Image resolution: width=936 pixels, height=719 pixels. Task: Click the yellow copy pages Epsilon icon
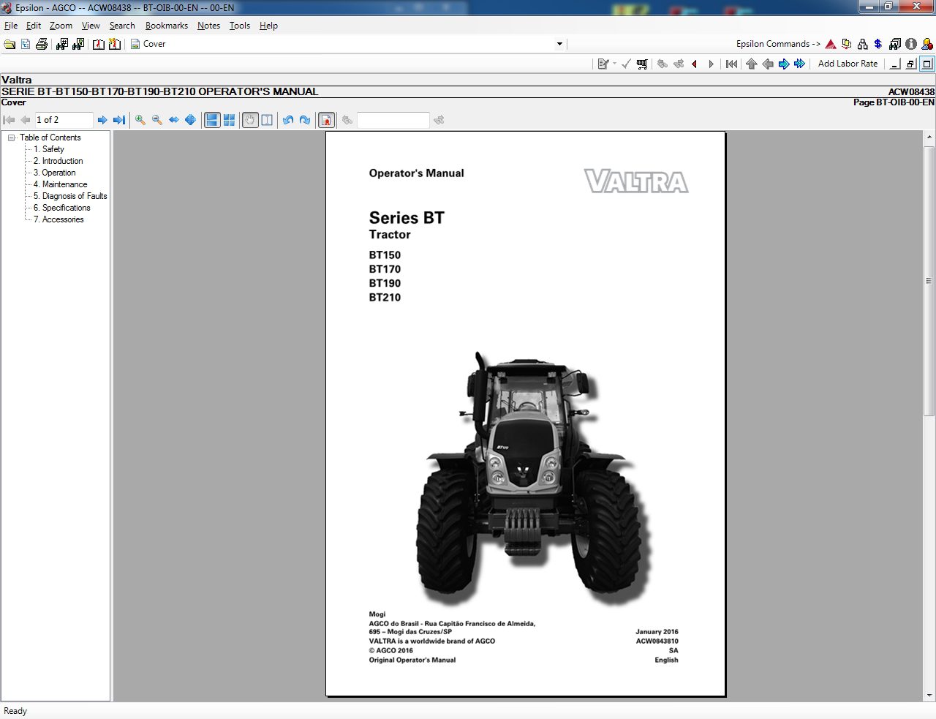(x=847, y=44)
